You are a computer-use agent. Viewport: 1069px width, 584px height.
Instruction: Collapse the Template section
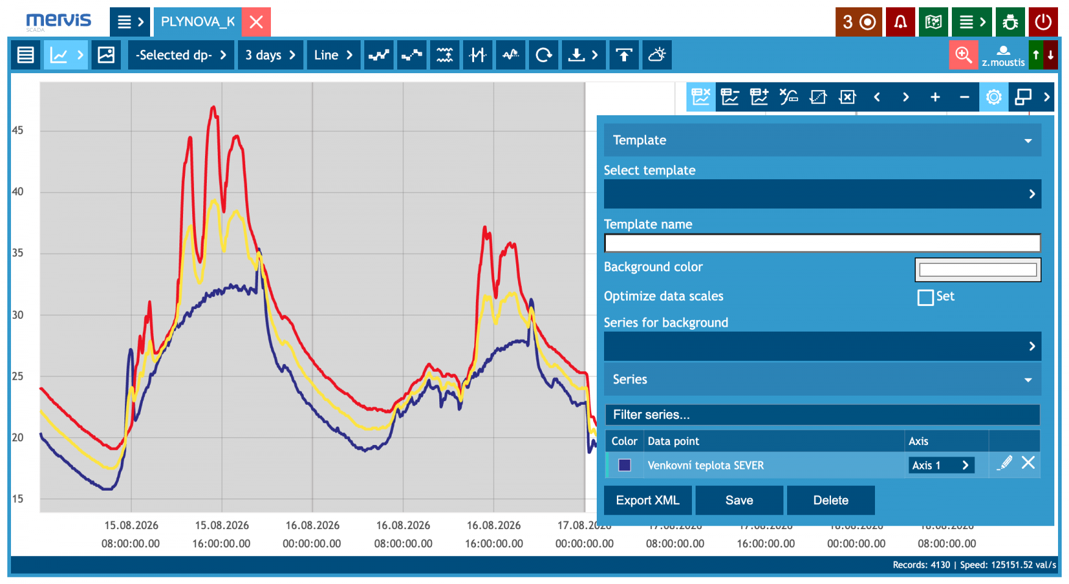click(822, 140)
